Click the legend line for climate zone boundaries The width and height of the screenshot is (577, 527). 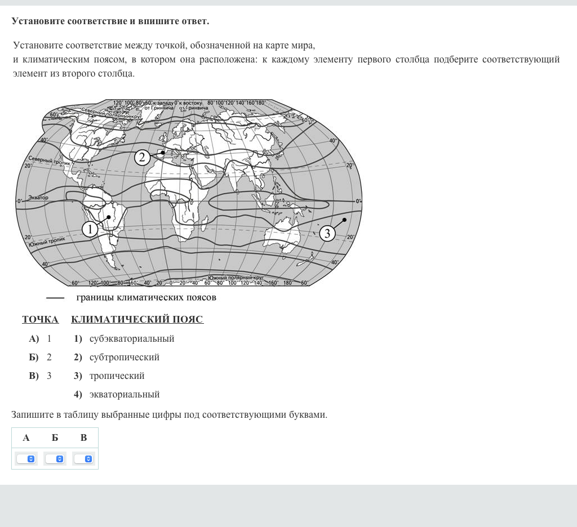pos(55,297)
